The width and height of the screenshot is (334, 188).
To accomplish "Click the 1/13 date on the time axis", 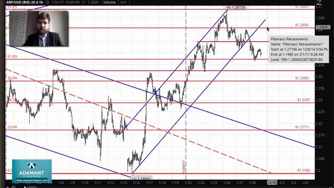I will tap(124, 183).
